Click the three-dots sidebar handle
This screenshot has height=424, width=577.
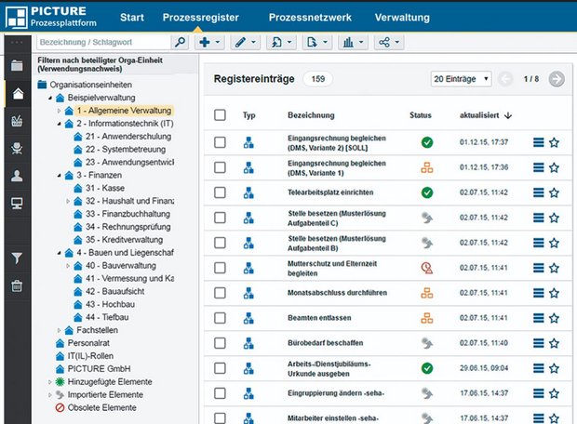point(17,42)
